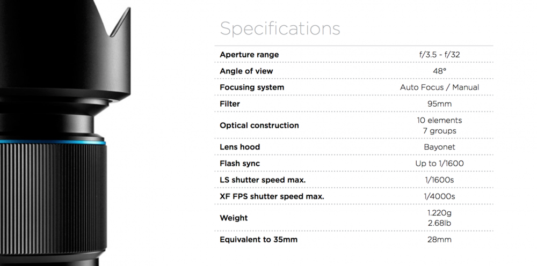Click the Bayonet lens hood value
The width and height of the screenshot is (537, 266).
(439, 147)
